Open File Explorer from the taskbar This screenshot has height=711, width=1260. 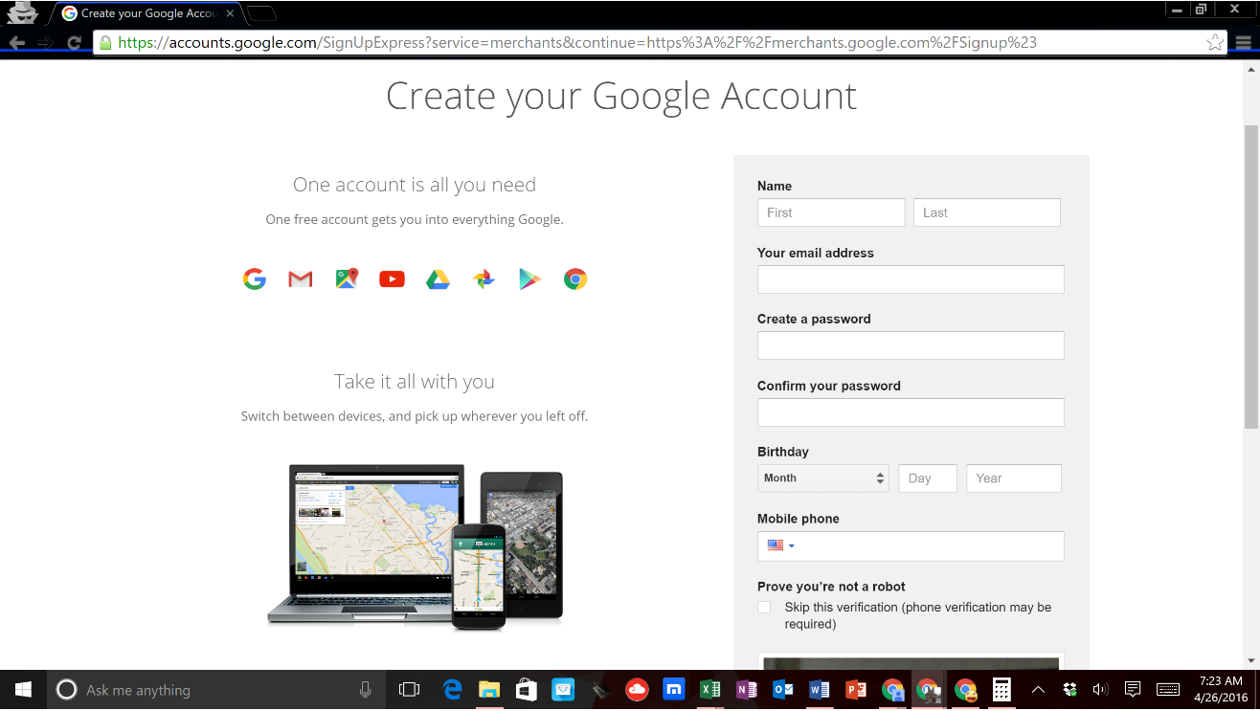coord(489,689)
